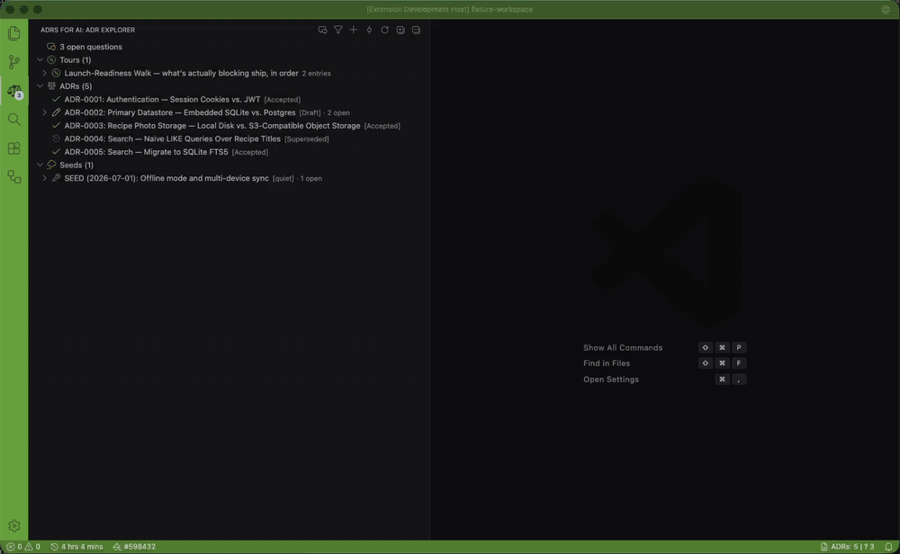Click the [Draft] tag on ADR-0002
The image size is (900, 554).
[310, 112]
